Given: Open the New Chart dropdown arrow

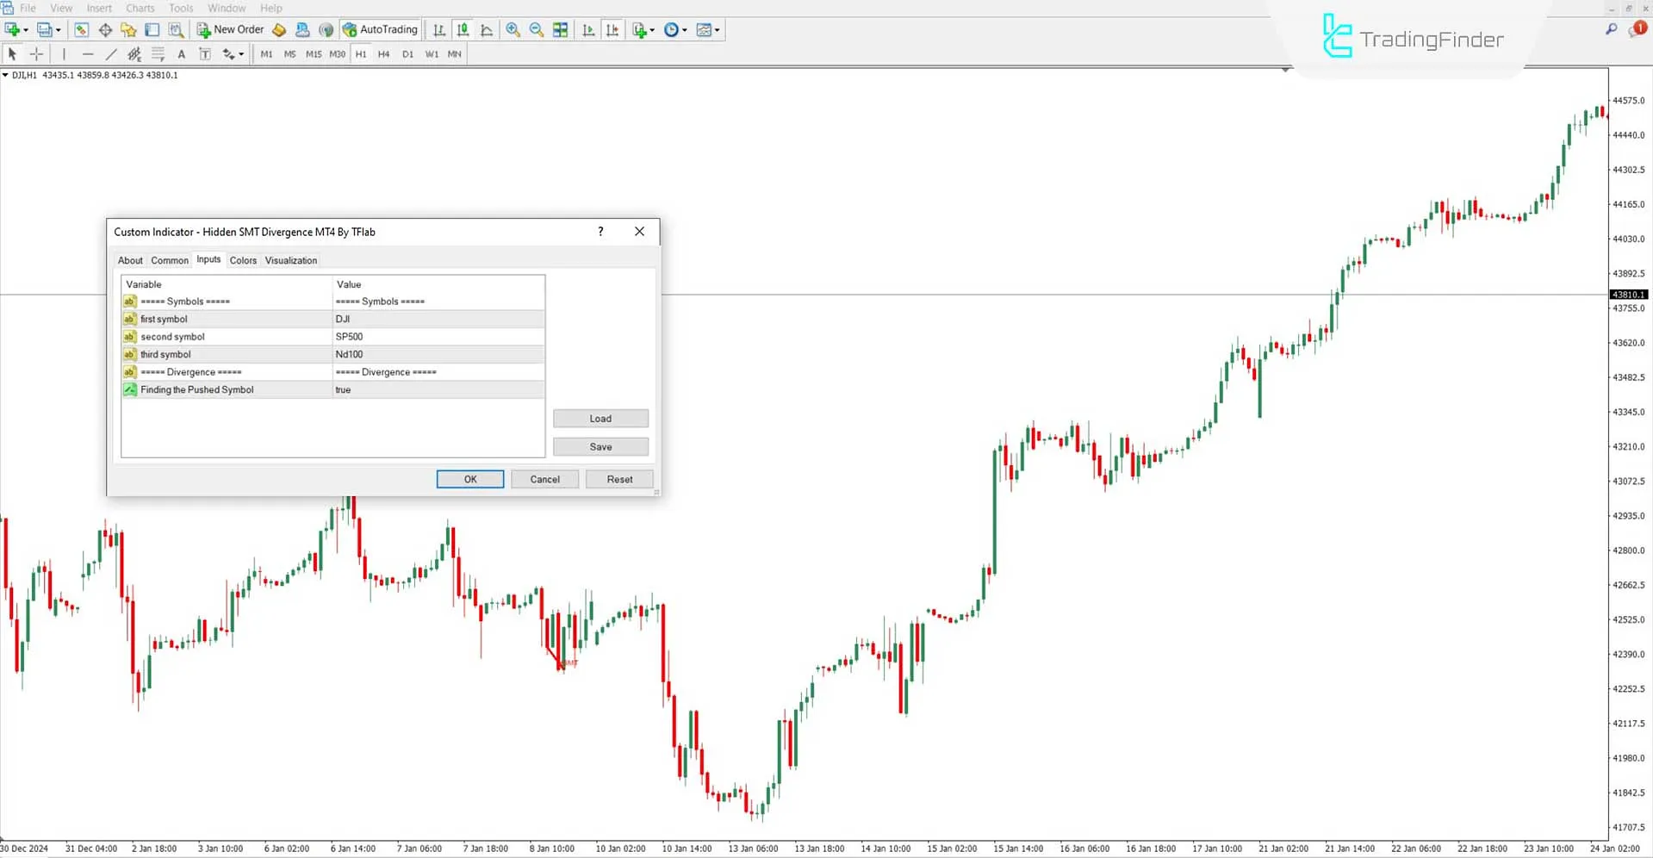Looking at the screenshot, I should pos(652,29).
